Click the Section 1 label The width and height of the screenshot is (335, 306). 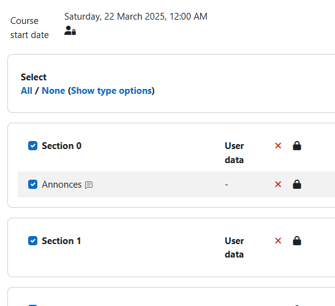pyautogui.click(x=61, y=241)
